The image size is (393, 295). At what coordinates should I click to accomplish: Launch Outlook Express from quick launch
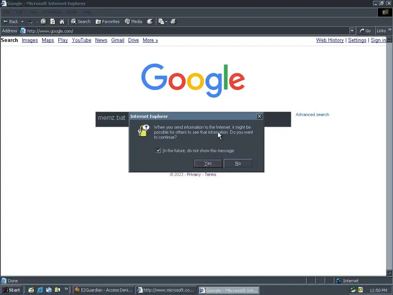49,290
